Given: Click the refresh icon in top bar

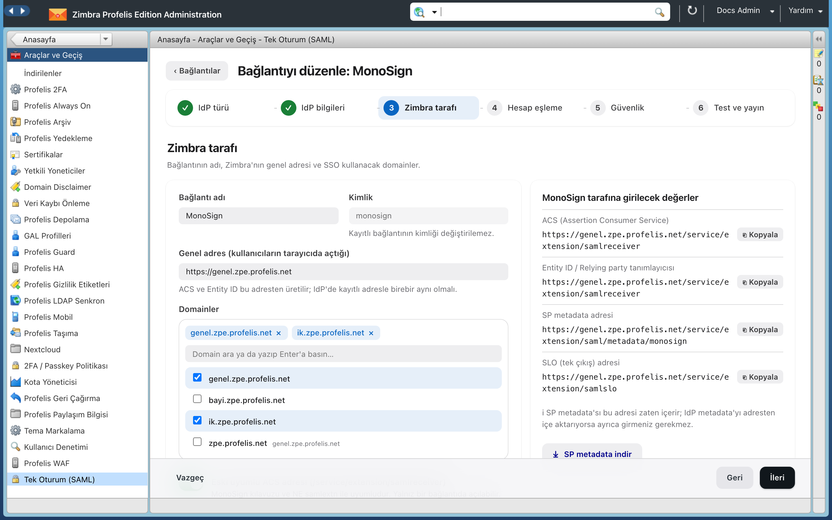Looking at the screenshot, I should point(692,11).
